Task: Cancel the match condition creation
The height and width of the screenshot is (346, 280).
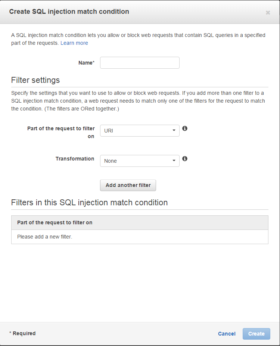Action: coord(227,334)
